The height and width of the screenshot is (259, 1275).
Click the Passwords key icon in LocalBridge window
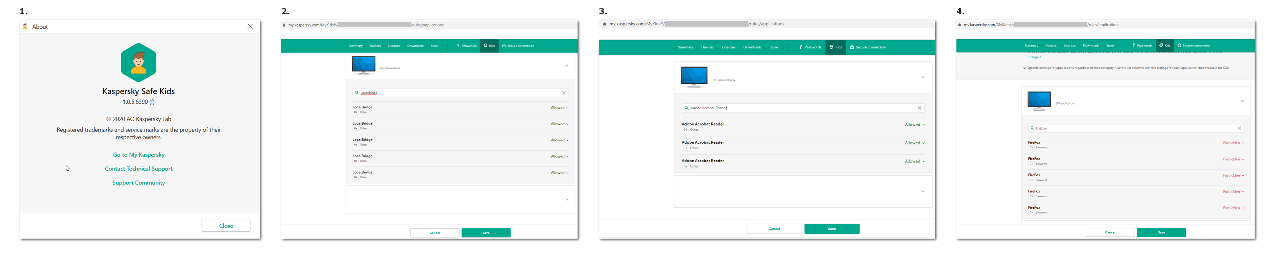point(458,46)
